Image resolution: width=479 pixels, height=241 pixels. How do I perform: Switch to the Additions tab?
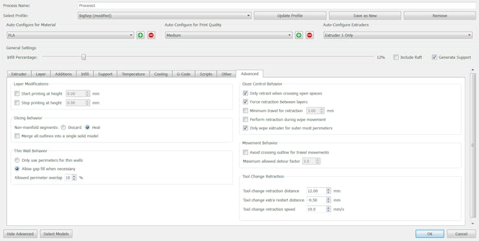tap(63, 74)
